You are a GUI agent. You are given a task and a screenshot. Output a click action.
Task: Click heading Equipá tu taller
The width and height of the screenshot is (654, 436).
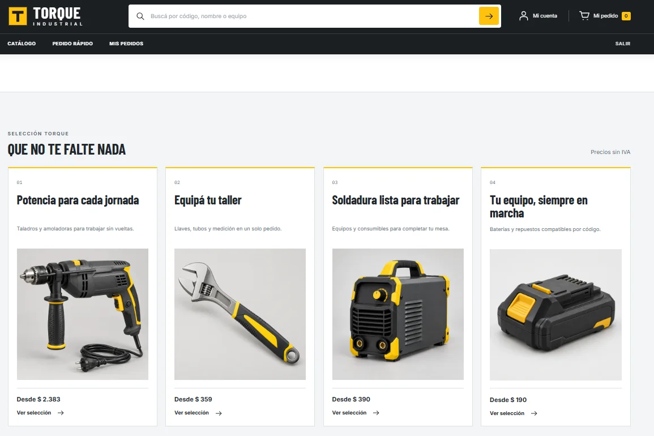coord(208,200)
